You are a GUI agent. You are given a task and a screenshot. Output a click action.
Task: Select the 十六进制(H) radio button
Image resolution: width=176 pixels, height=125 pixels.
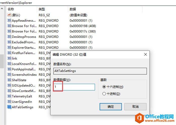pyautogui.click(x=104, y=87)
